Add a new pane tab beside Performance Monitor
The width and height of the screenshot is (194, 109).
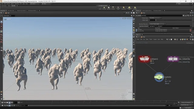(x=39, y=11)
